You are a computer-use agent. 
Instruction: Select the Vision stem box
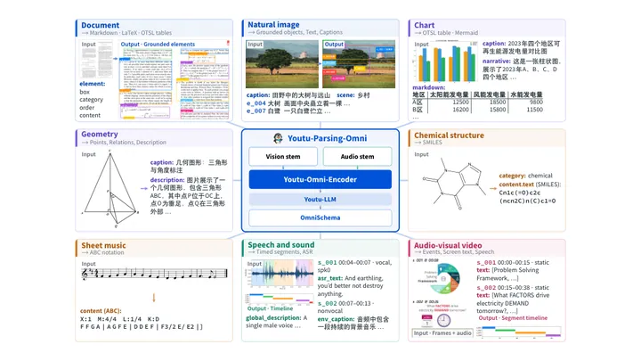pyautogui.click(x=283, y=156)
